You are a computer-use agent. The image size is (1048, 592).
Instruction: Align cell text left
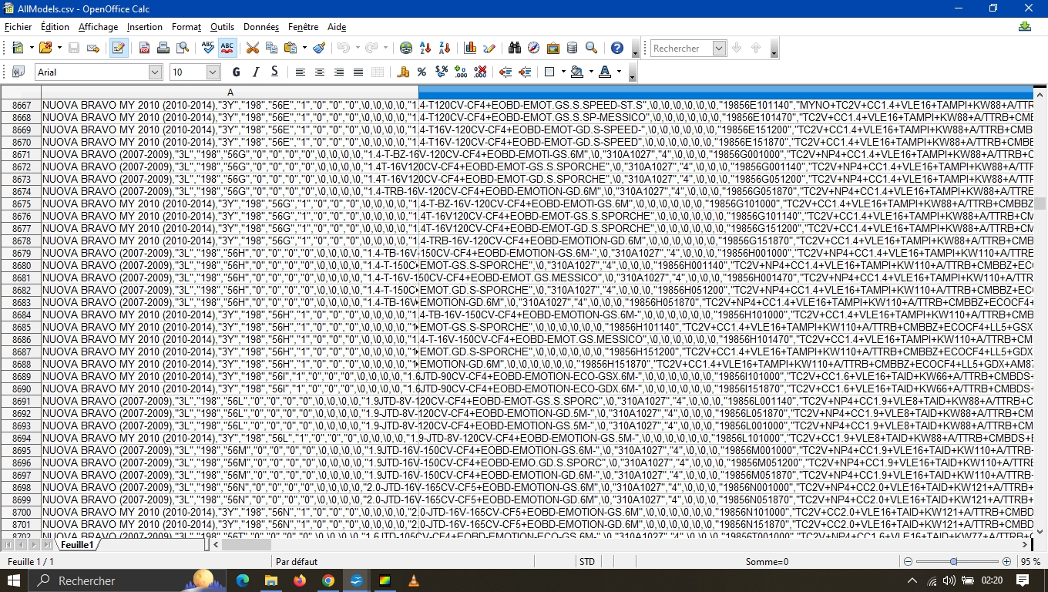300,72
